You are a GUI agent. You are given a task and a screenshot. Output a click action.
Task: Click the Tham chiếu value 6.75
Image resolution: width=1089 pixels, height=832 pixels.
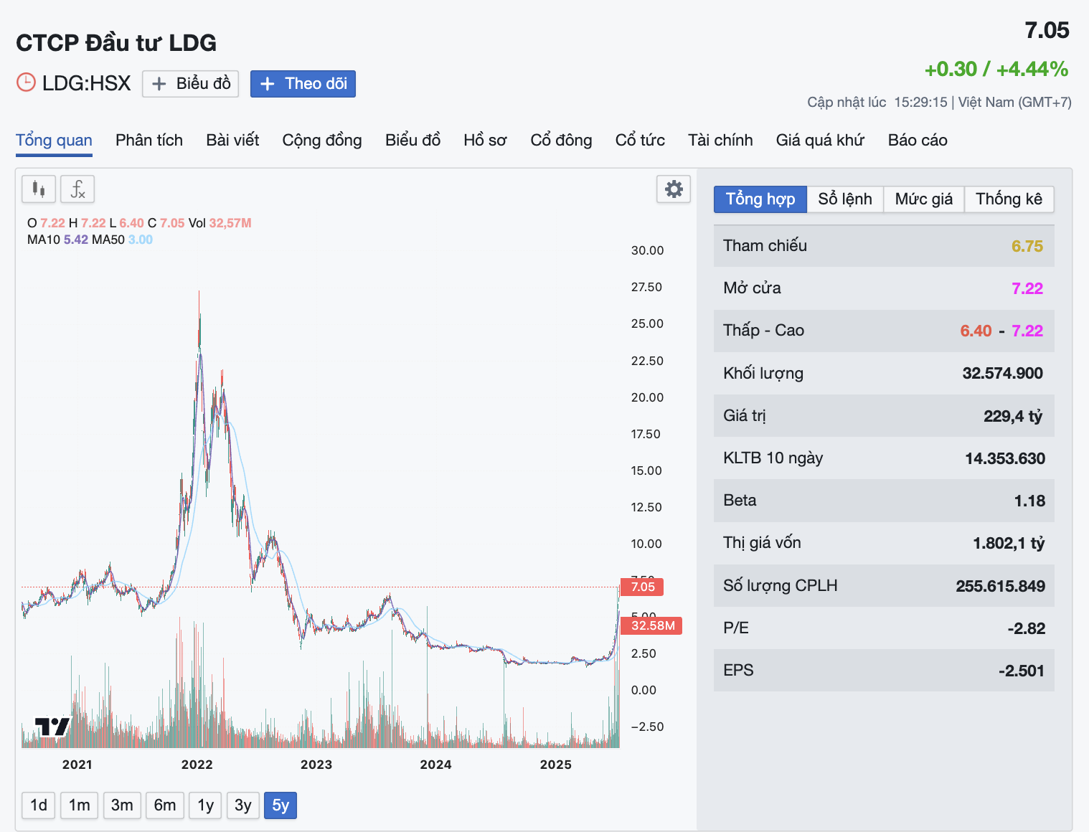pos(1027,246)
